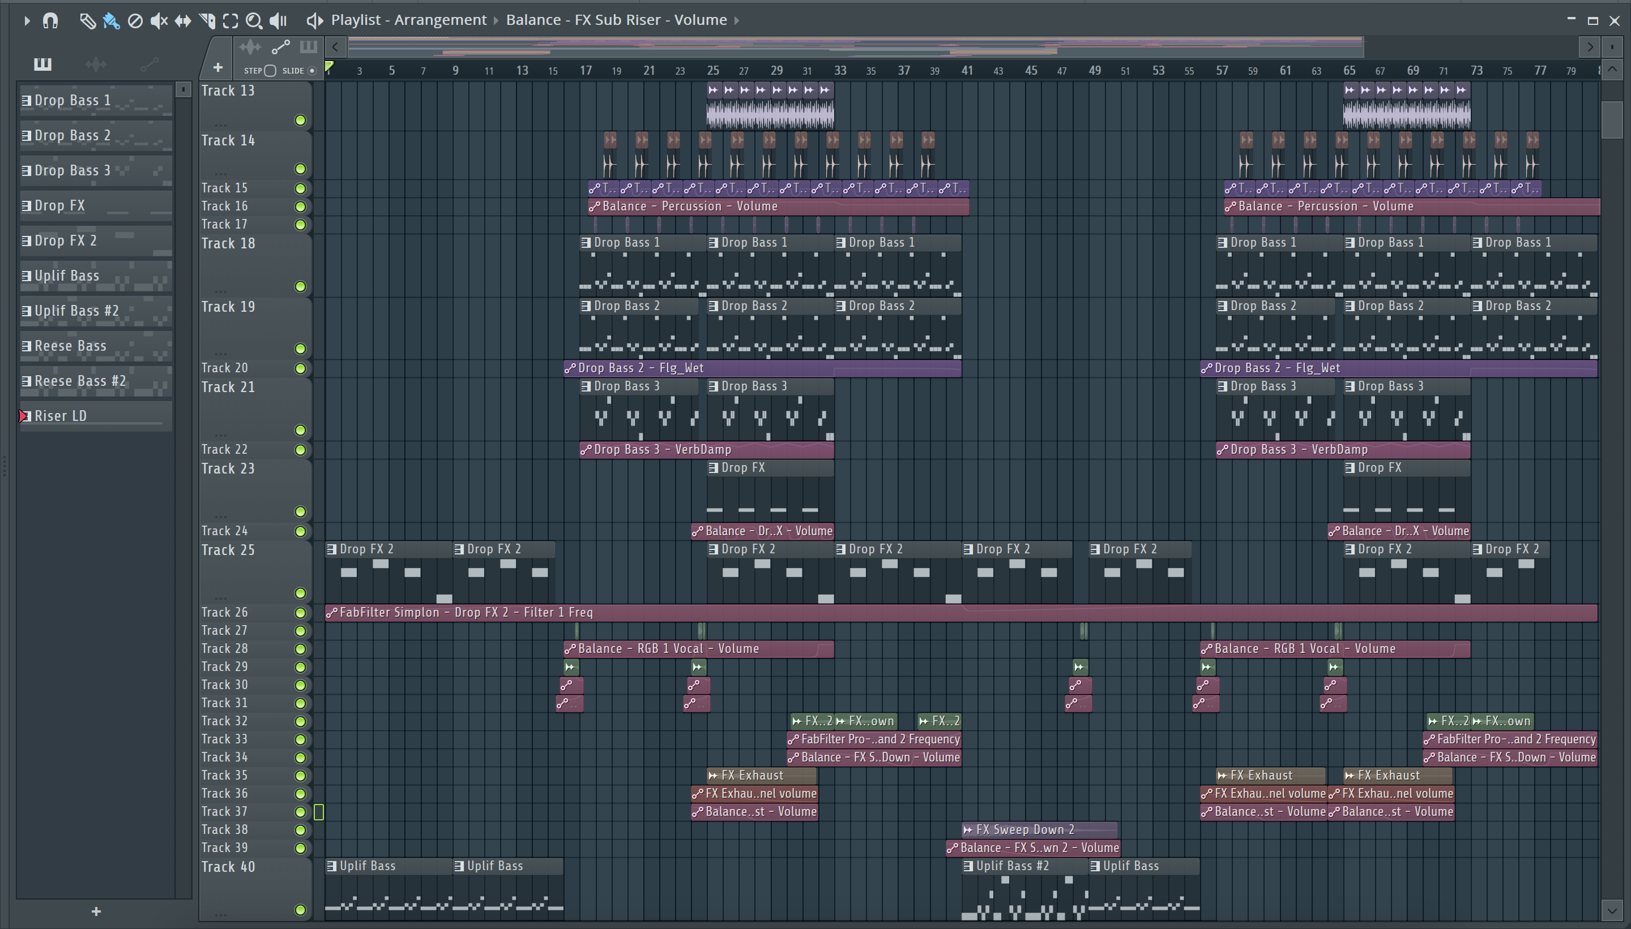The width and height of the screenshot is (1631, 929).
Task: Select the Delete tool icon
Action: [135, 21]
